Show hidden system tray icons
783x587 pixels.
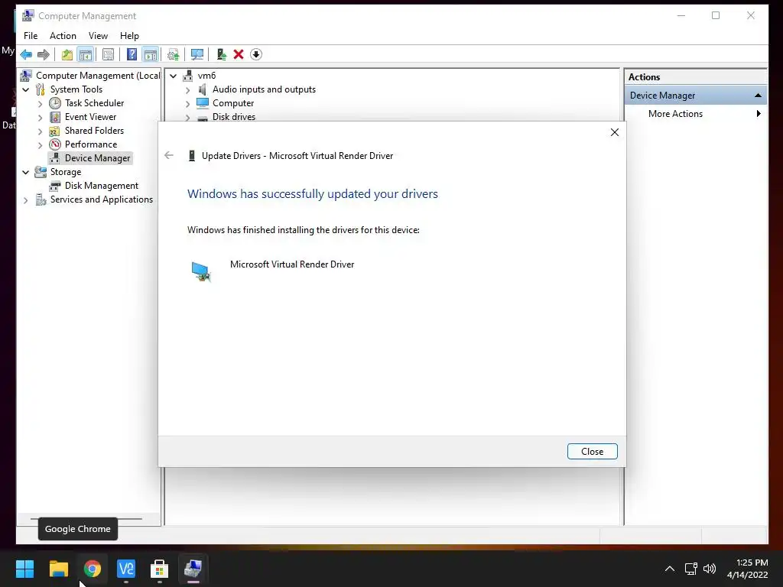[x=670, y=569]
